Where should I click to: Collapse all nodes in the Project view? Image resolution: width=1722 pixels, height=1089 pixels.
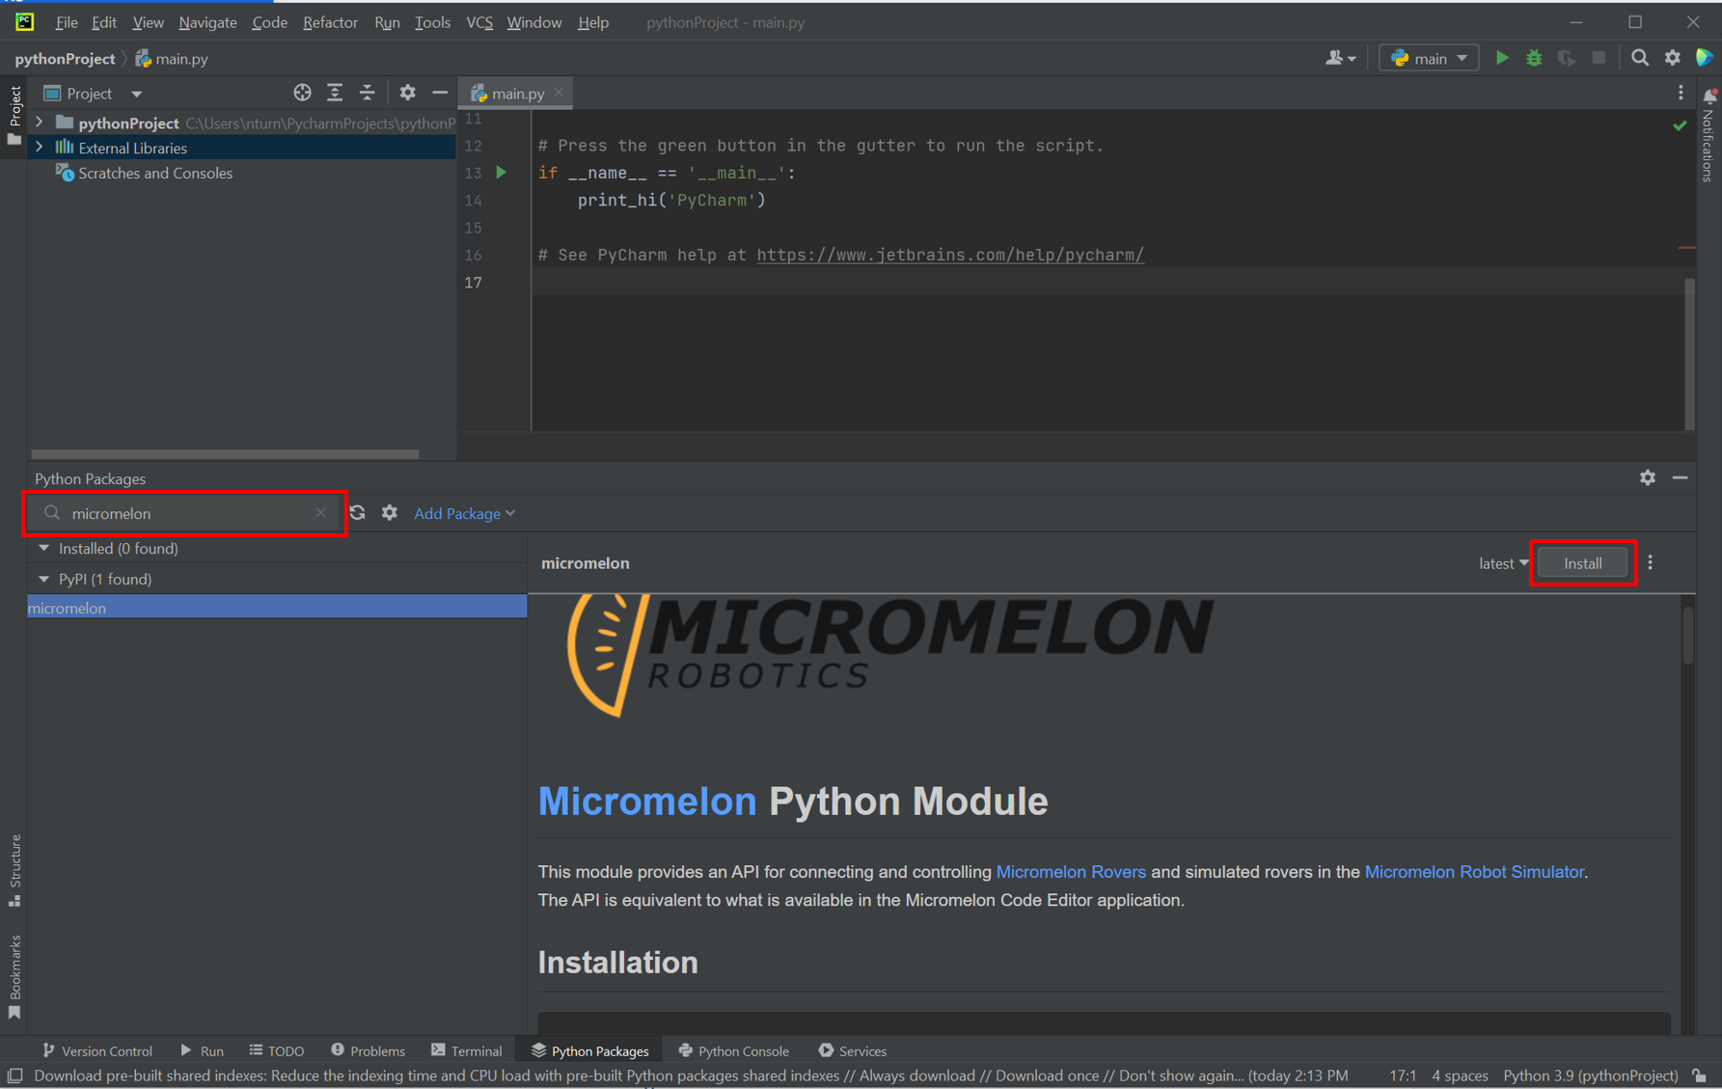click(368, 93)
